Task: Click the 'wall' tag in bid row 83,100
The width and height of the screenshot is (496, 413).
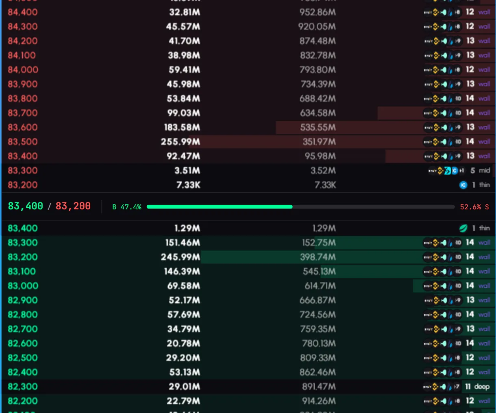Action: tap(484, 272)
